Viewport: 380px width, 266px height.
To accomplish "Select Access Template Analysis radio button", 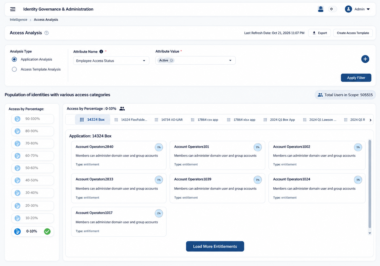I will click(14, 69).
